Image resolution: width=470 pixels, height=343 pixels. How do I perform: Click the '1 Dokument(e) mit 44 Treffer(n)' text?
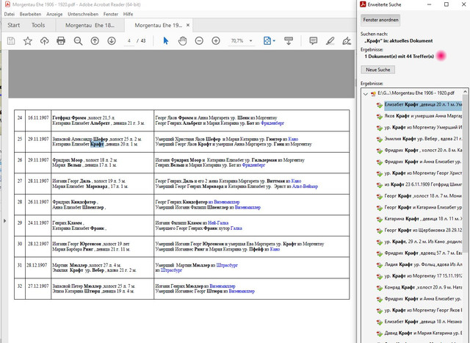pyautogui.click(x=399, y=57)
